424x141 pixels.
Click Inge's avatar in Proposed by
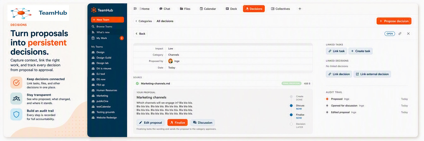171,61
